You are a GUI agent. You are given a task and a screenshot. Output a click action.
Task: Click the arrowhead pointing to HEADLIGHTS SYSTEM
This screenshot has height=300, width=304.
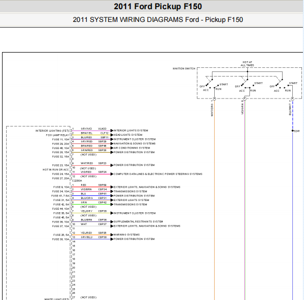[112, 135]
